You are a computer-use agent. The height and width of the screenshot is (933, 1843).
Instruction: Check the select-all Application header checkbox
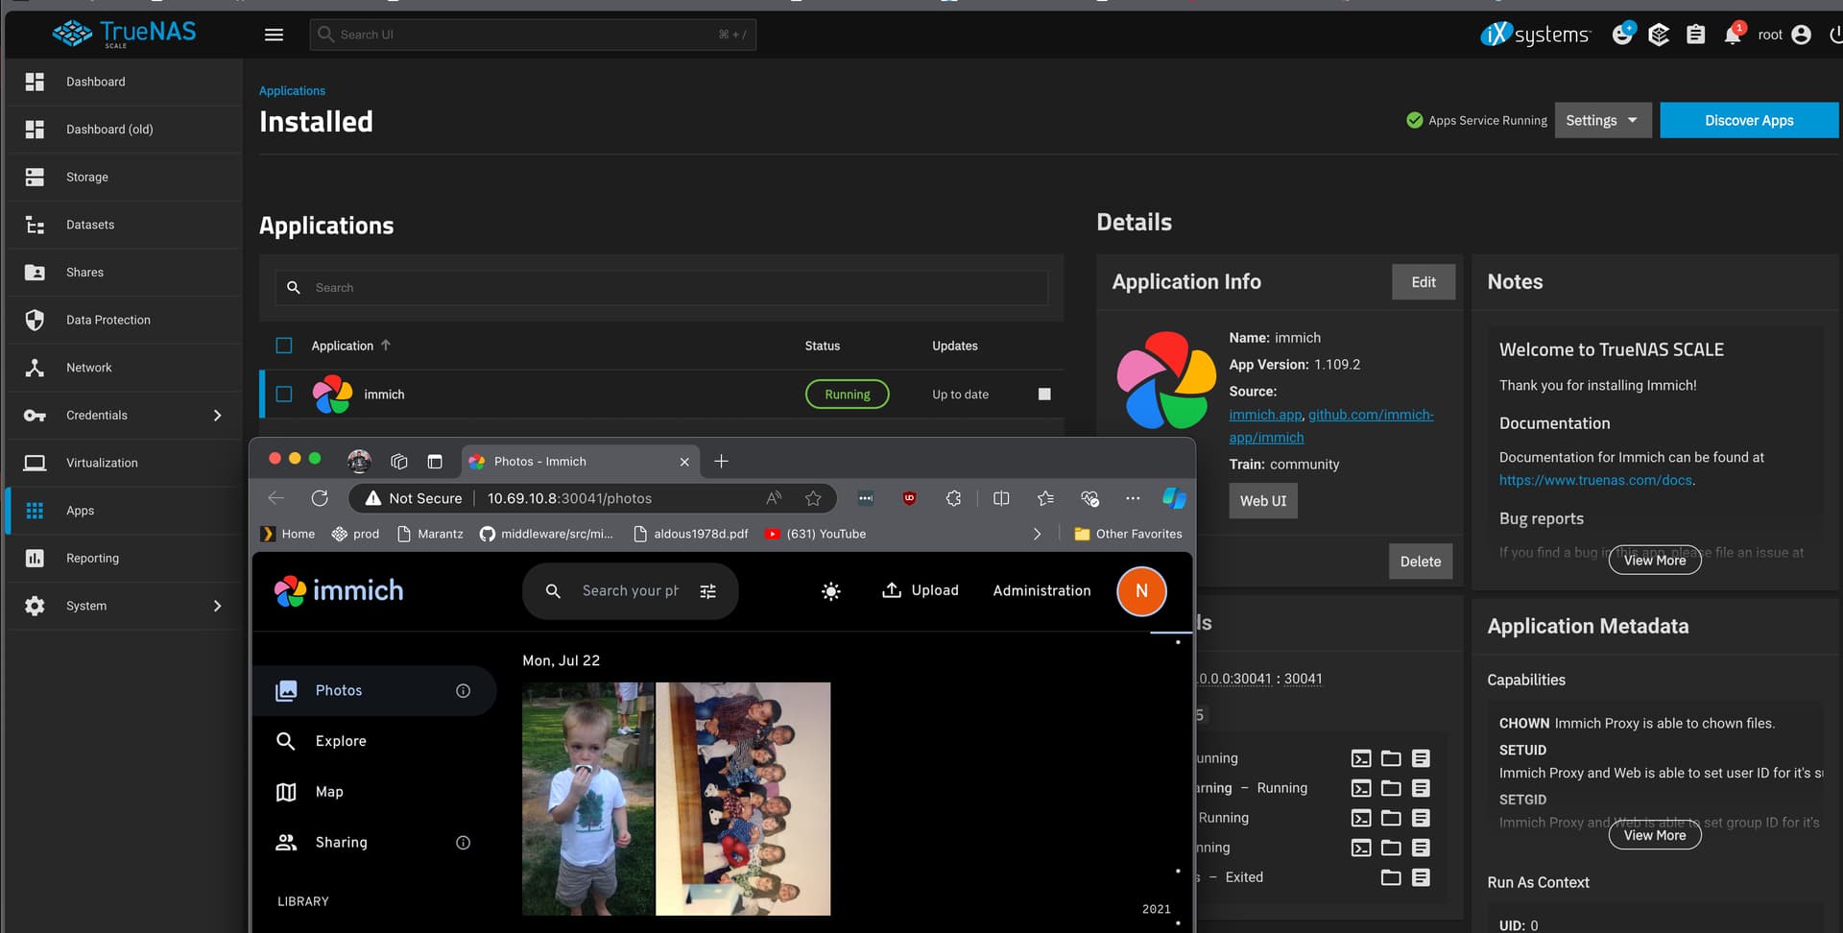(284, 346)
